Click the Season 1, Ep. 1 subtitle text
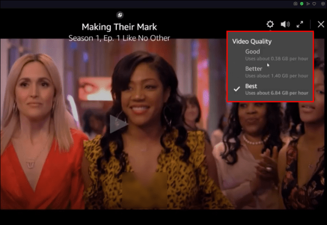The height and width of the screenshot is (225, 327). pyautogui.click(x=119, y=38)
